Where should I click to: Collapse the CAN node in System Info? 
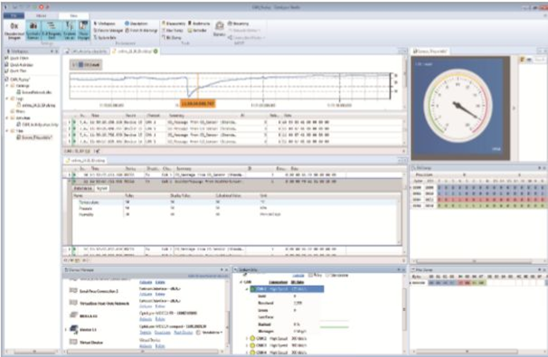[241, 282]
